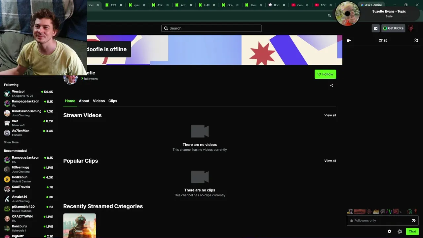The image size is (423, 238).
Task: Expand following list with Show More
Action: click(x=11, y=142)
